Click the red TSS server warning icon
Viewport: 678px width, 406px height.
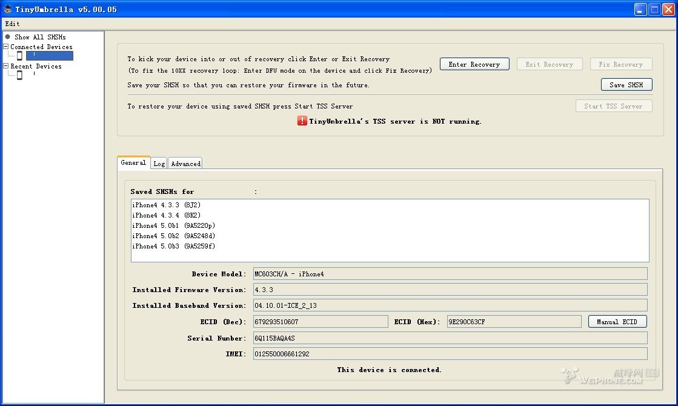tap(302, 121)
